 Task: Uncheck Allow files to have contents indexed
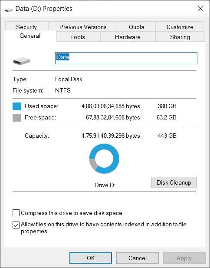(x=16, y=225)
